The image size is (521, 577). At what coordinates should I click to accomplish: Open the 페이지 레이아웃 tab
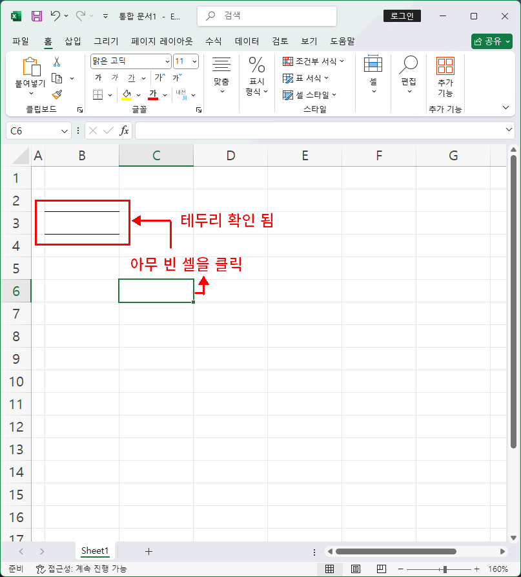[162, 41]
